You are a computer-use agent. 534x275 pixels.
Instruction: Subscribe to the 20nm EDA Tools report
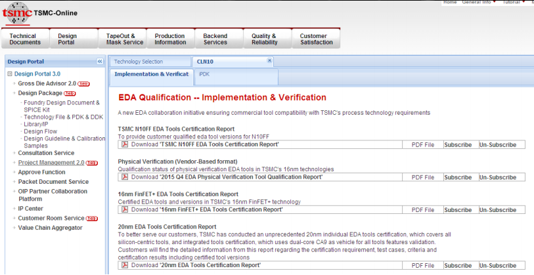[x=458, y=265]
